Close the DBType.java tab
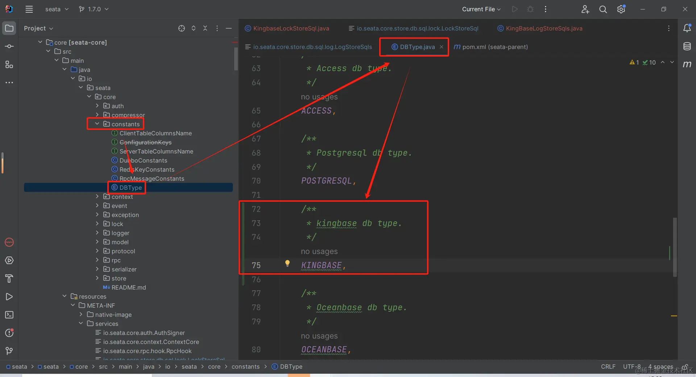 (x=442, y=47)
